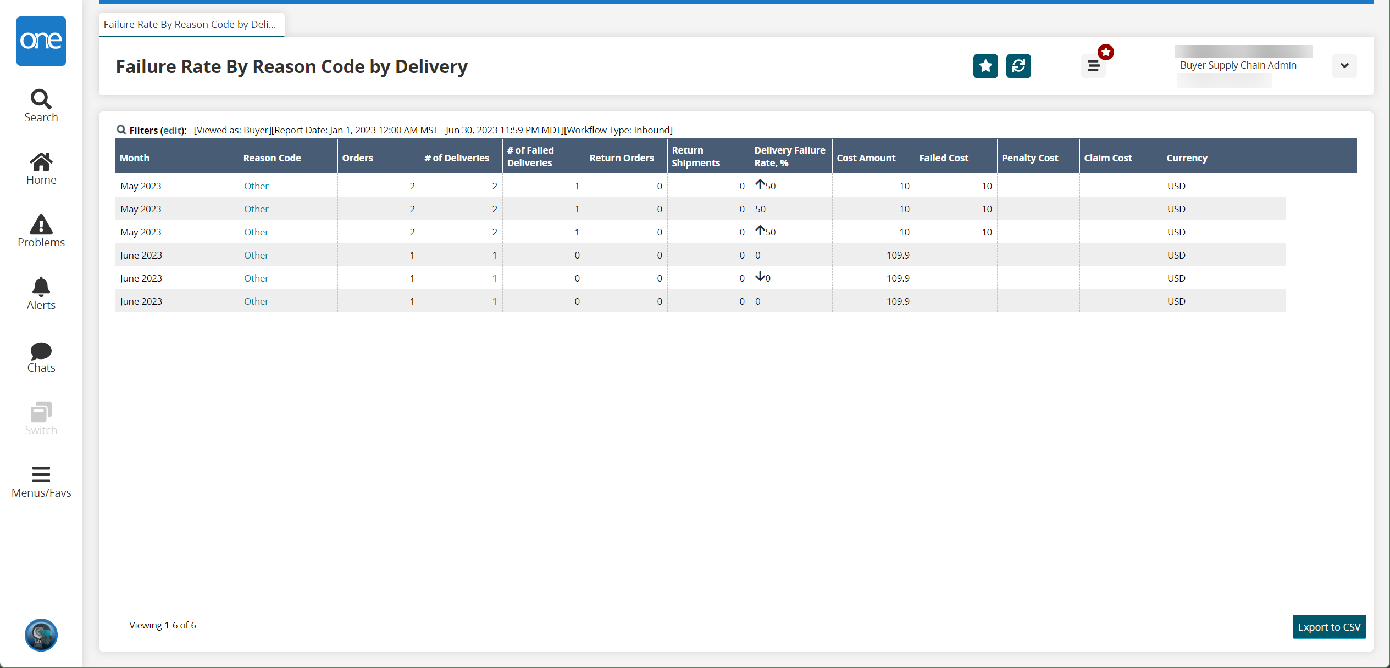The width and height of the screenshot is (1390, 668).
Task: Sort by the Reason Code column header
Action: coord(288,156)
